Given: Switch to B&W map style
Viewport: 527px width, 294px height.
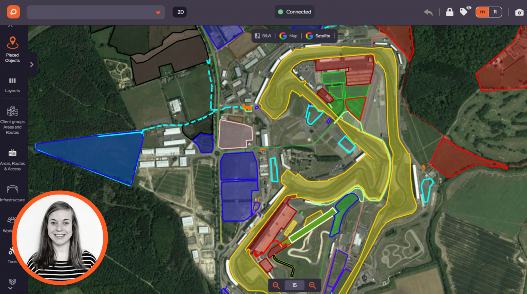Looking at the screenshot, I should [x=263, y=36].
